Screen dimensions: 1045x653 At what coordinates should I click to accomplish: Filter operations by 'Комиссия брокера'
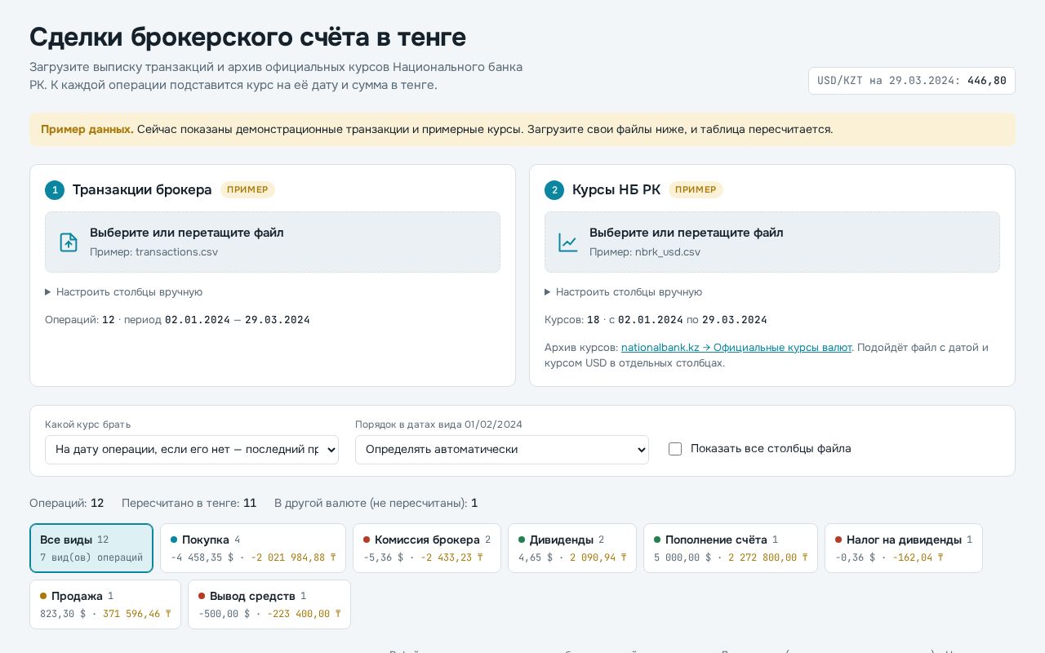[427, 549]
